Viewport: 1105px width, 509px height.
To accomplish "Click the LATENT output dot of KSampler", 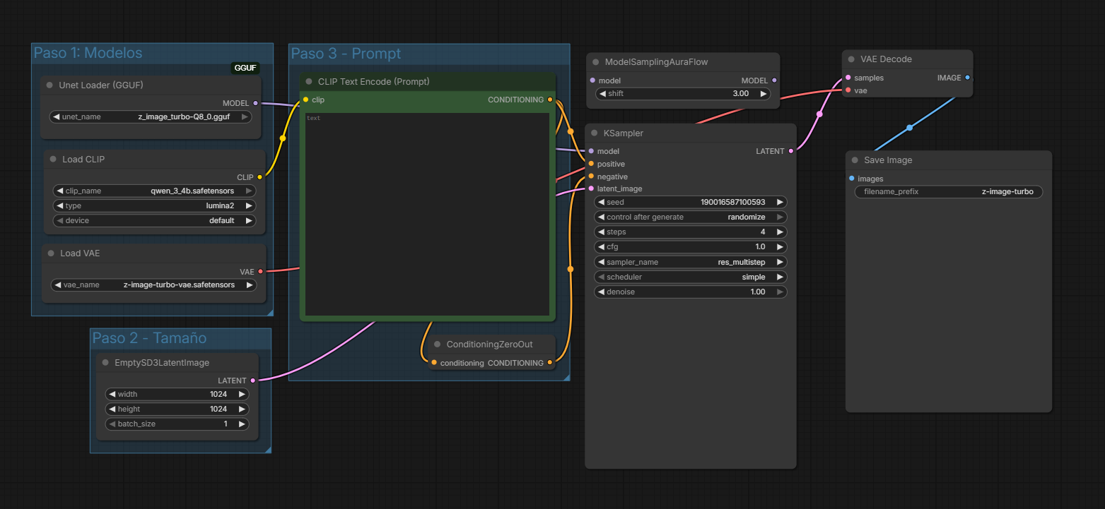I will pyautogui.click(x=791, y=151).
